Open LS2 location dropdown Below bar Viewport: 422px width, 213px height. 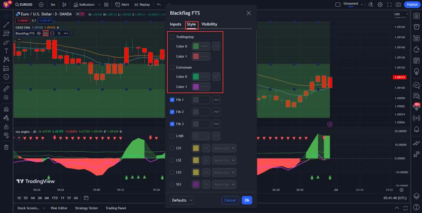coord(224,160)
